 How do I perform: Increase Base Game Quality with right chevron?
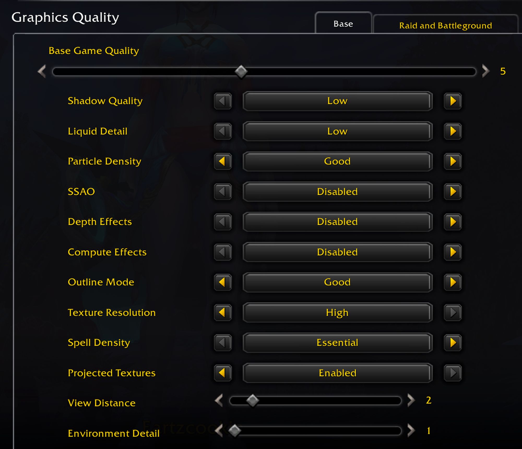point(485,71)
